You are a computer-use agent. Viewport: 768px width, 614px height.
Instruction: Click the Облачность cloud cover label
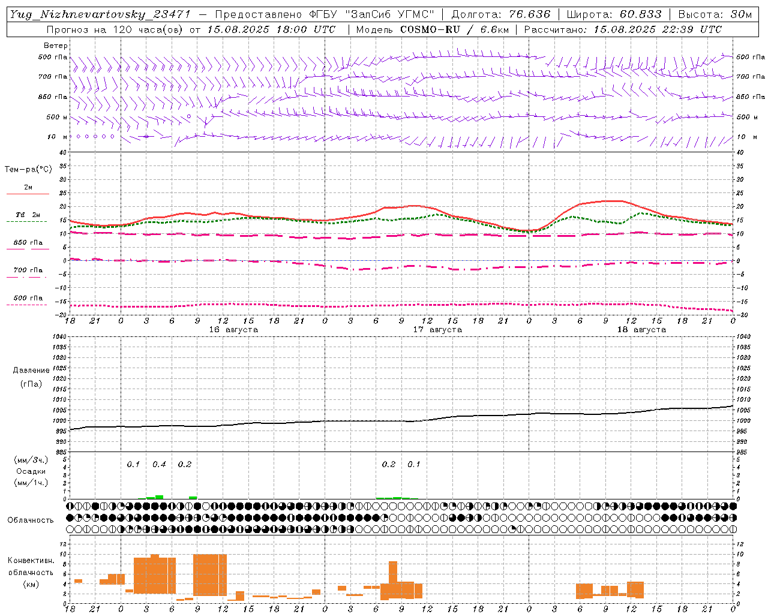coord(31,520)
